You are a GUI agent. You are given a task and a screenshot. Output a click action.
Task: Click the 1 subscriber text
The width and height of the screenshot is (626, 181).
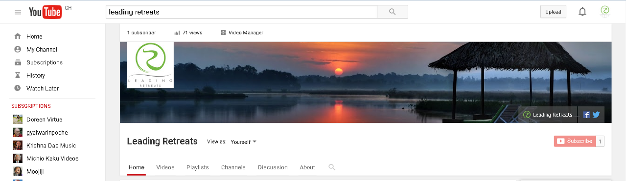[x=141, y=33]
